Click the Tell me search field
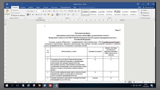The image size is (160, 90). [87, 7]
